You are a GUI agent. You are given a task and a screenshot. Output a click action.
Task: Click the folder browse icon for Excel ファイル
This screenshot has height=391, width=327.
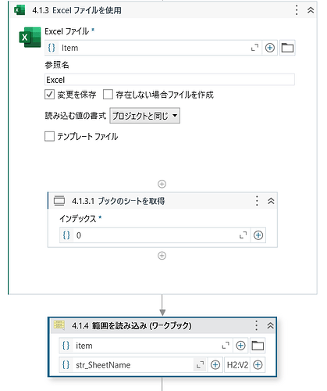click(x=287, y=48)
